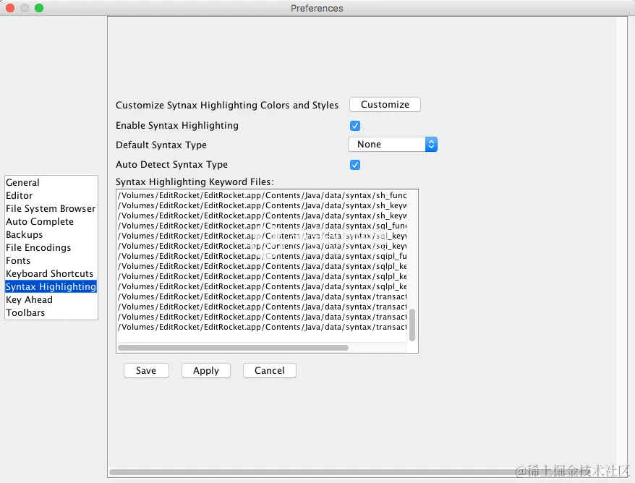Click the Apply button
The image size is (635, 483).
205,370
